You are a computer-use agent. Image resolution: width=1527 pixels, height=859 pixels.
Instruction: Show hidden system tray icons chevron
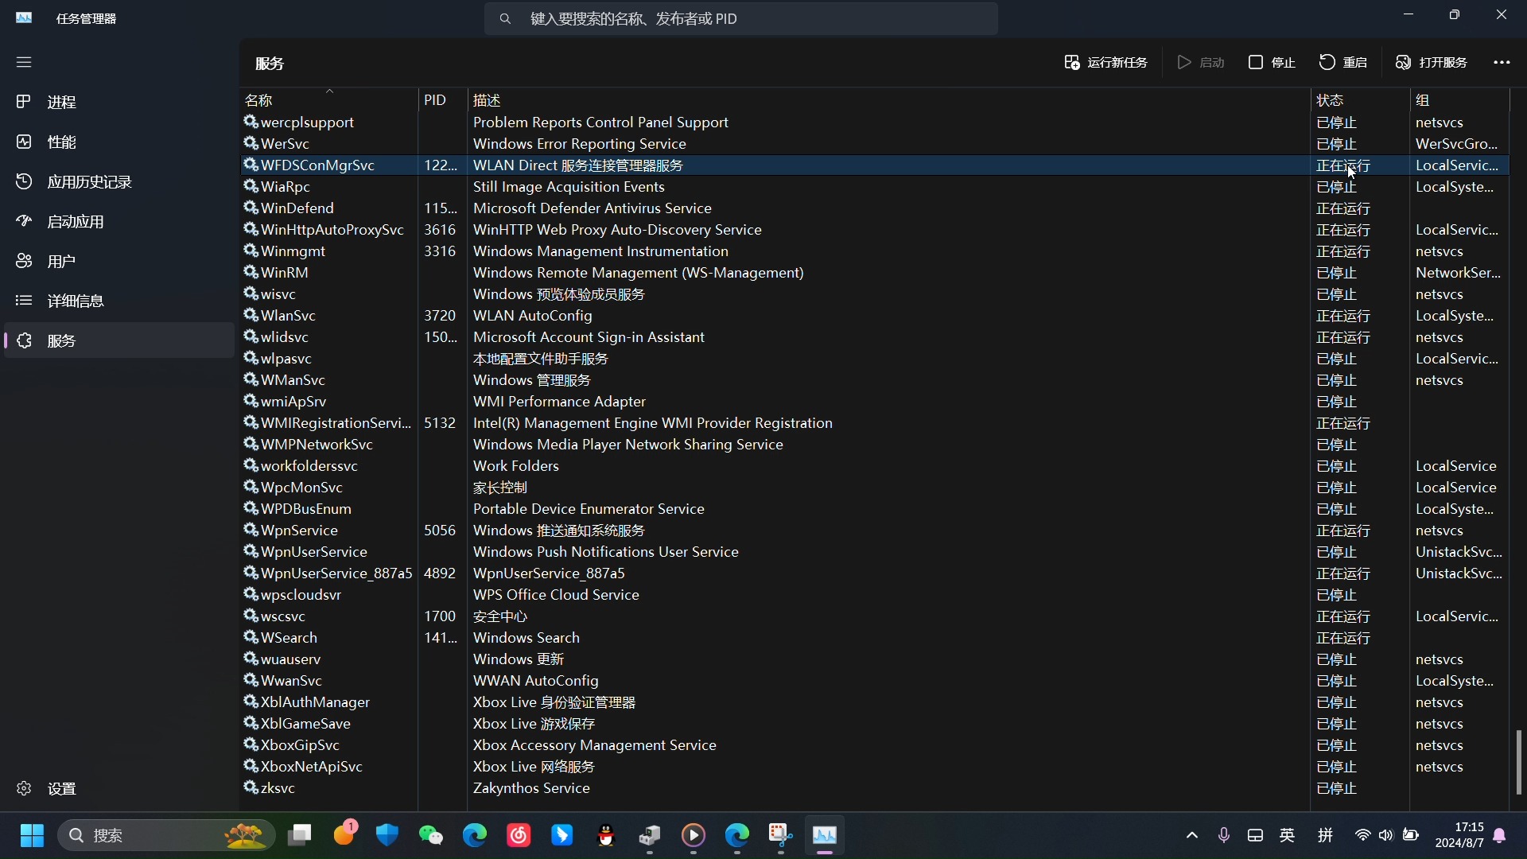[x=1192, y=835]
